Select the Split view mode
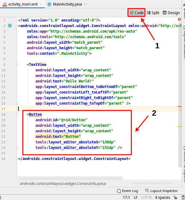 153,13
